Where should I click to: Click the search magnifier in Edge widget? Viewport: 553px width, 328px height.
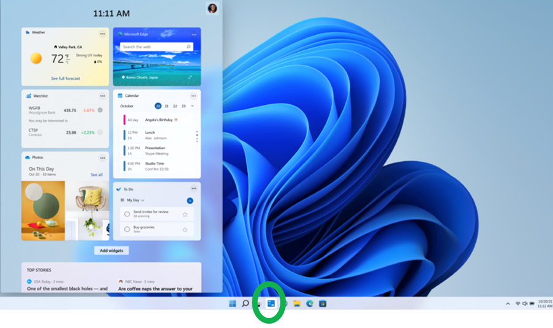tap(189, 47)
